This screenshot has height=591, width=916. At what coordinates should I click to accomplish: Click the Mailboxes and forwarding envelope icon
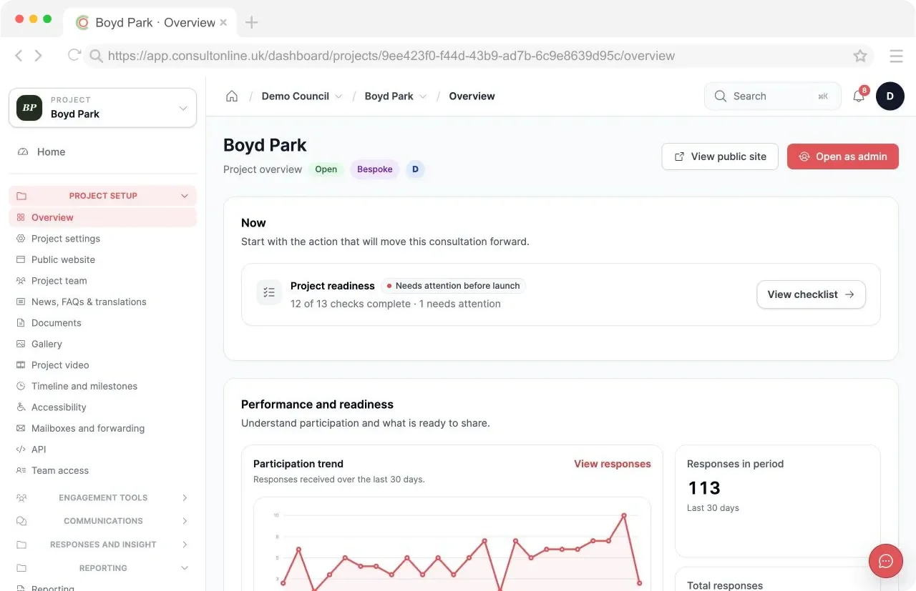pos(21,429)
